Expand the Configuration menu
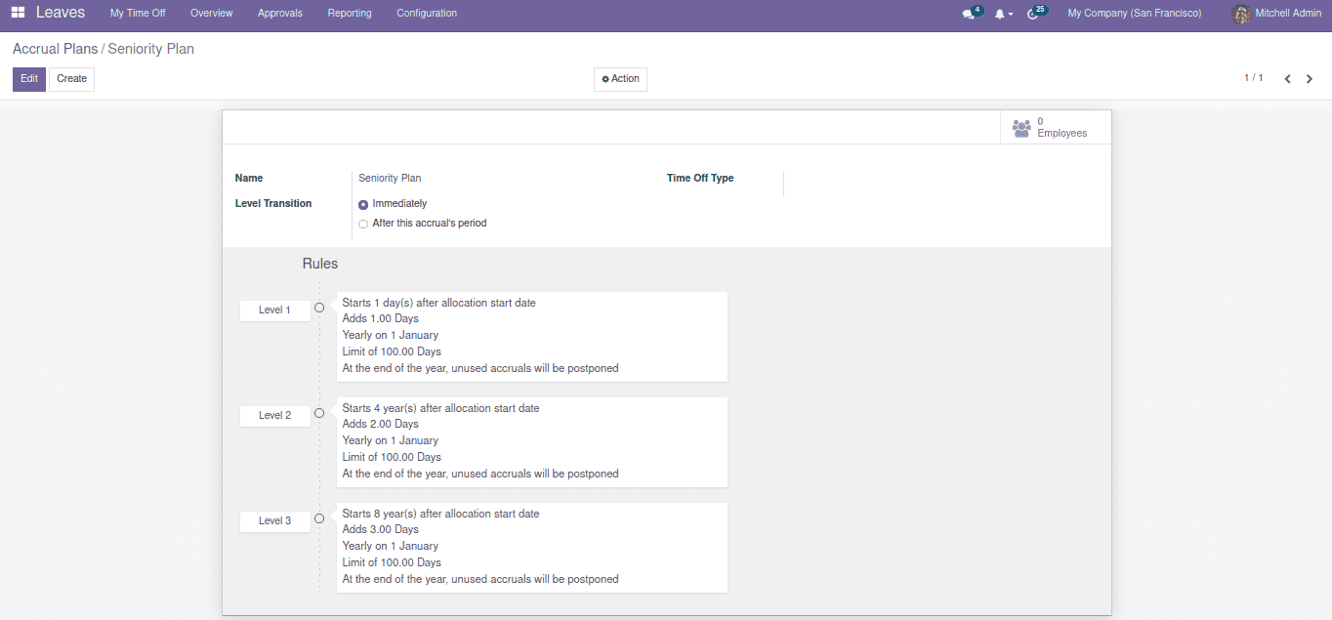Screen dimensions: 1332x620 coord(427,14)
